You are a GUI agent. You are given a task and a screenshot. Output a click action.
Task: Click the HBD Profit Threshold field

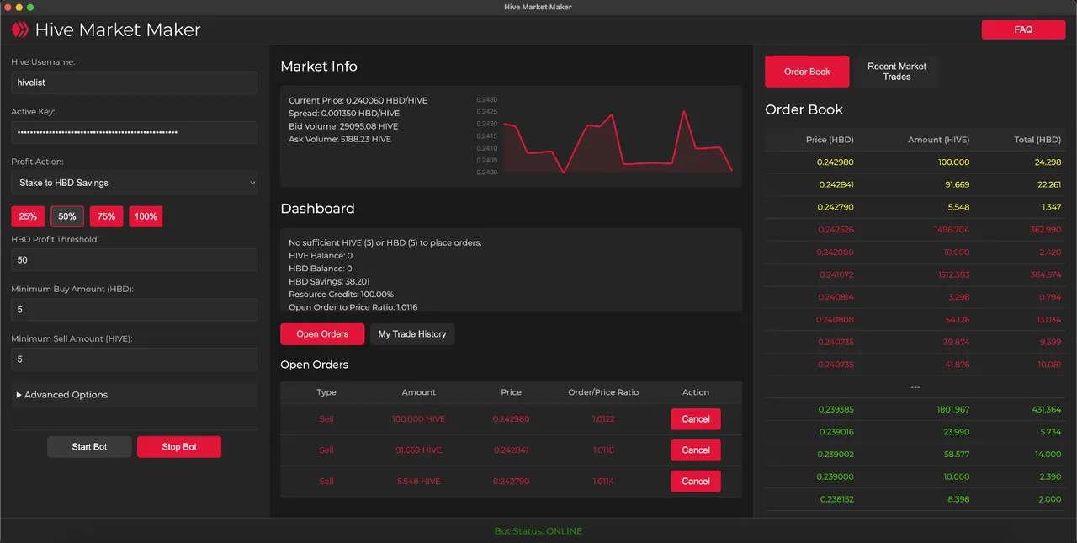pos(135,259)
